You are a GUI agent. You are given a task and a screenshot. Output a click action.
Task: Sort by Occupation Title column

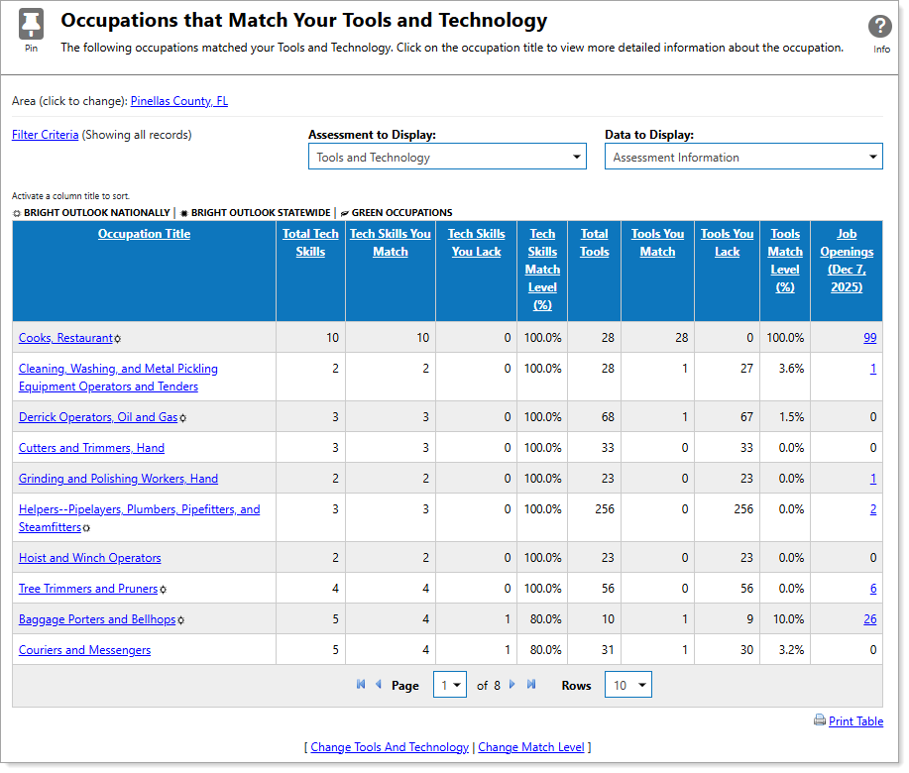coord(144,234)
